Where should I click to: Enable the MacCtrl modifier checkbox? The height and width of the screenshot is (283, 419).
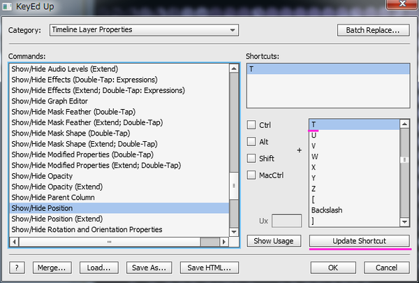[x=251, y=175]
